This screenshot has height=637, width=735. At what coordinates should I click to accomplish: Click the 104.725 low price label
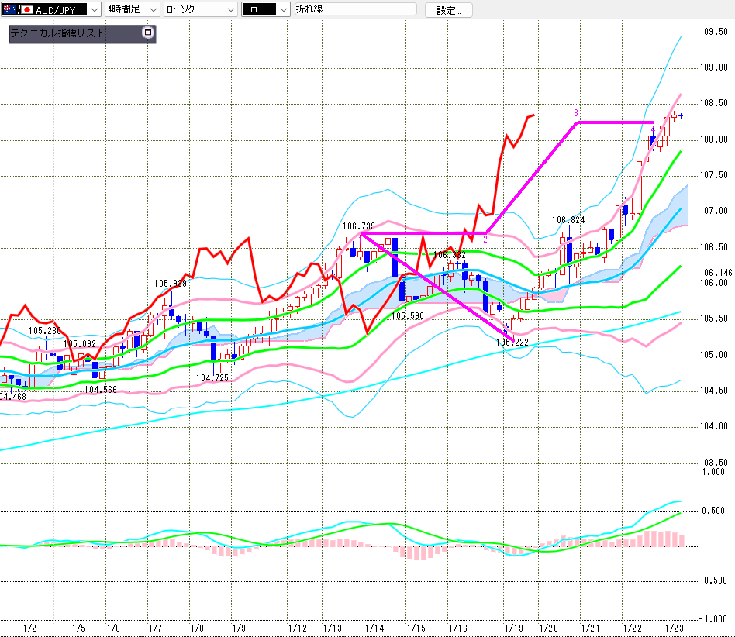tap(212, 378)
